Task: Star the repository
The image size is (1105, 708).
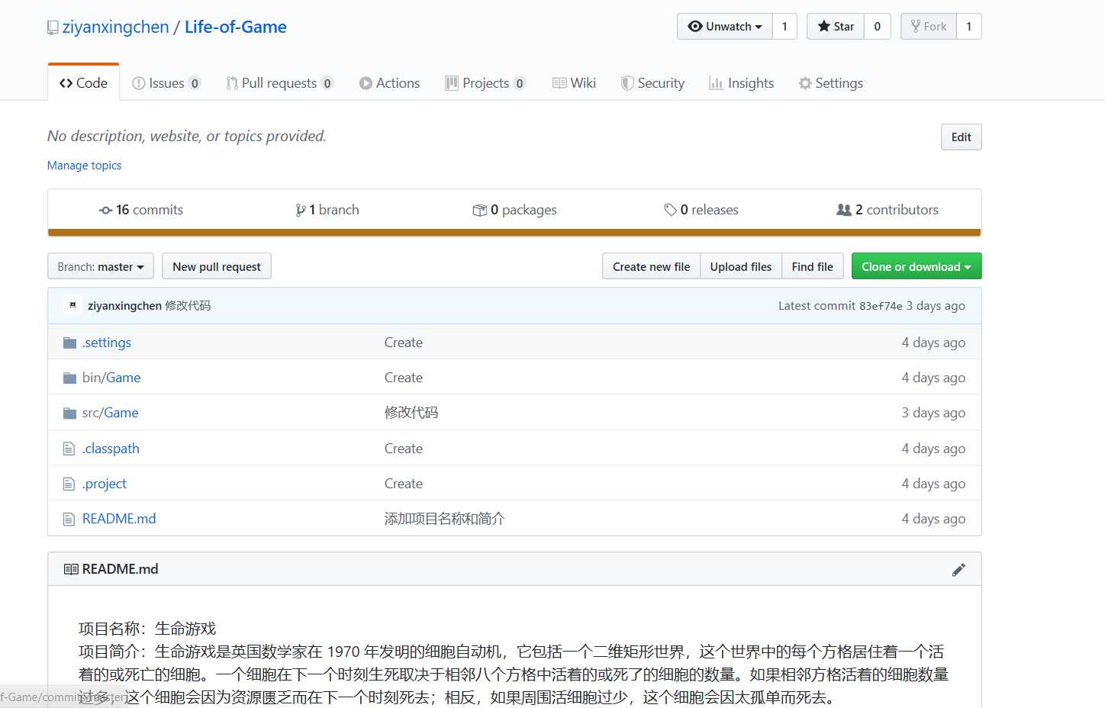Action: coord(836,27)
